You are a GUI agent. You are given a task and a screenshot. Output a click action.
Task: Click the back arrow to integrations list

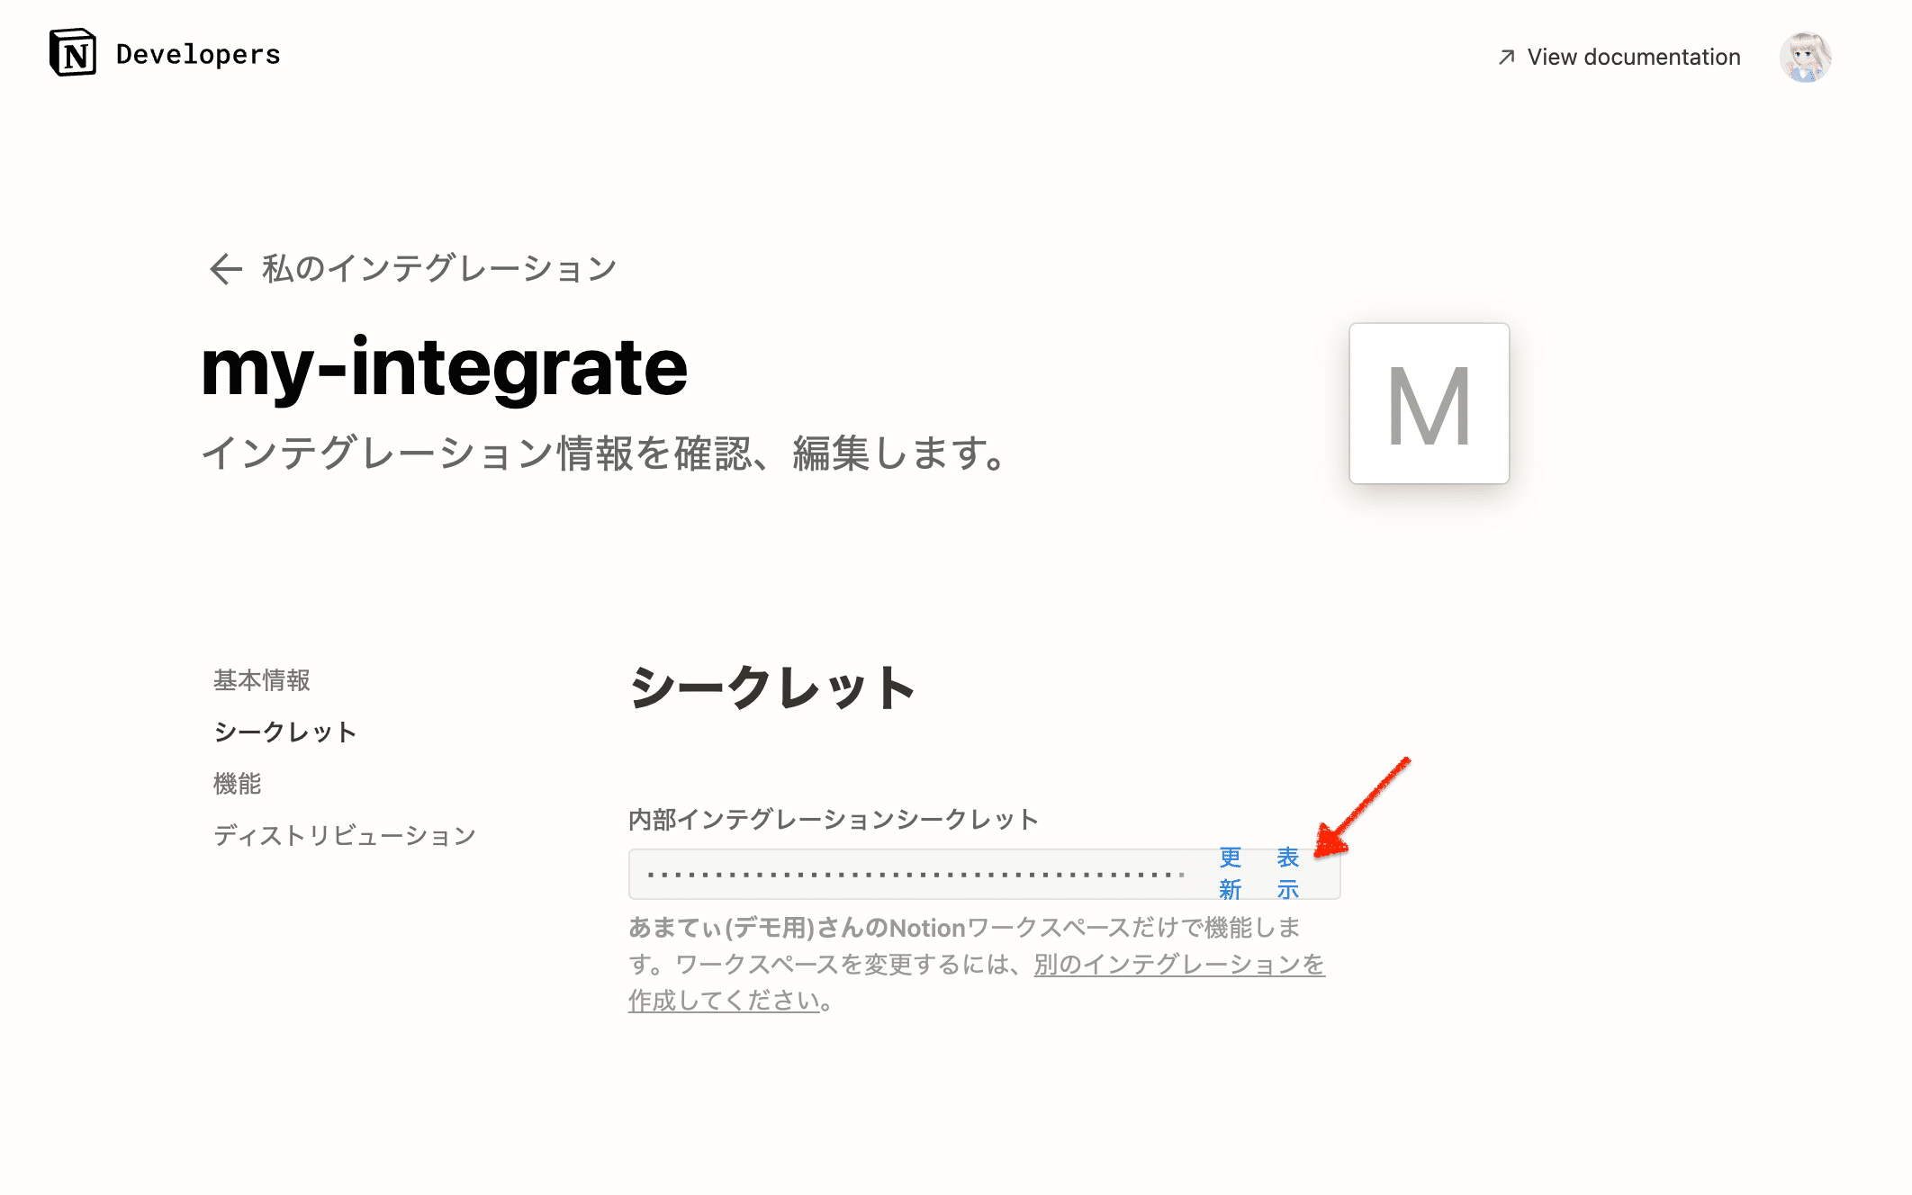pos(225,268)
